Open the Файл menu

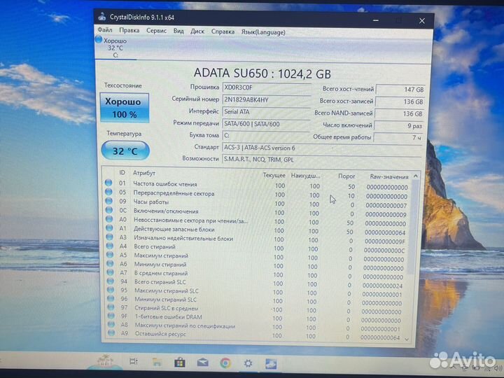(x=105, y=30)
